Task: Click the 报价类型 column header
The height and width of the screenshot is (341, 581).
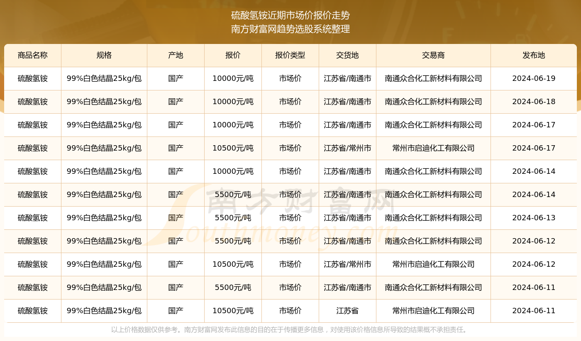Action: pos(290,55)
